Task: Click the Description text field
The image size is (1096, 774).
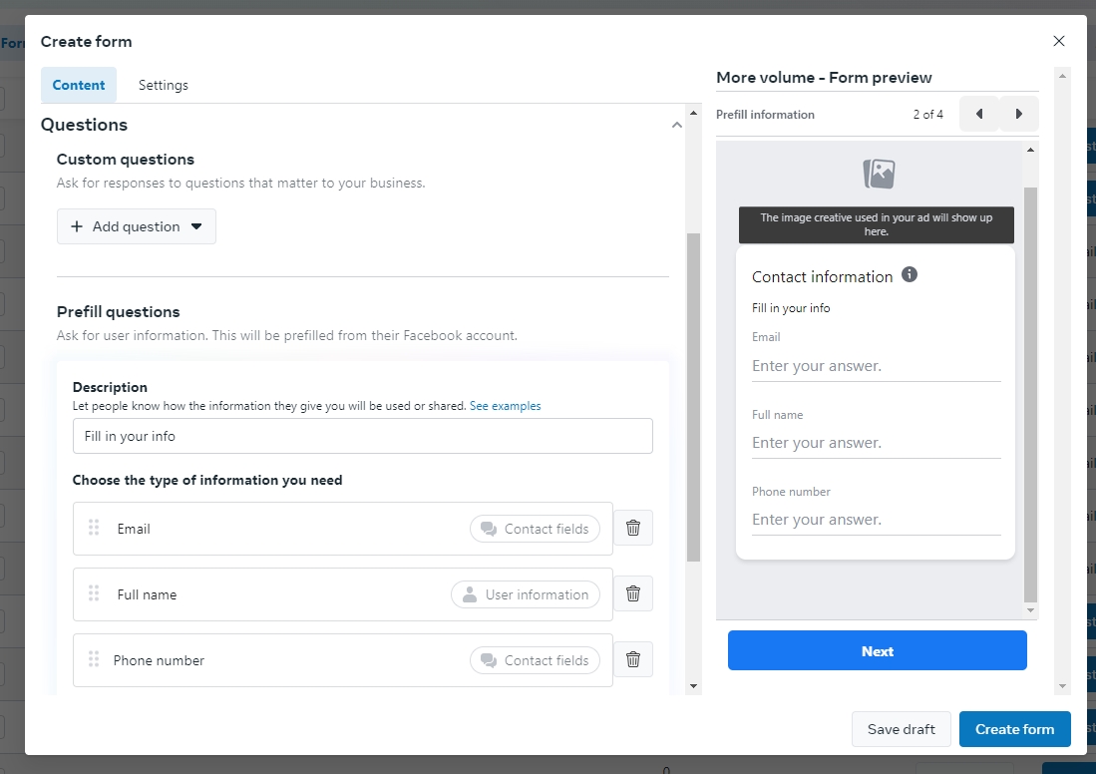Action: click(362, 436)
